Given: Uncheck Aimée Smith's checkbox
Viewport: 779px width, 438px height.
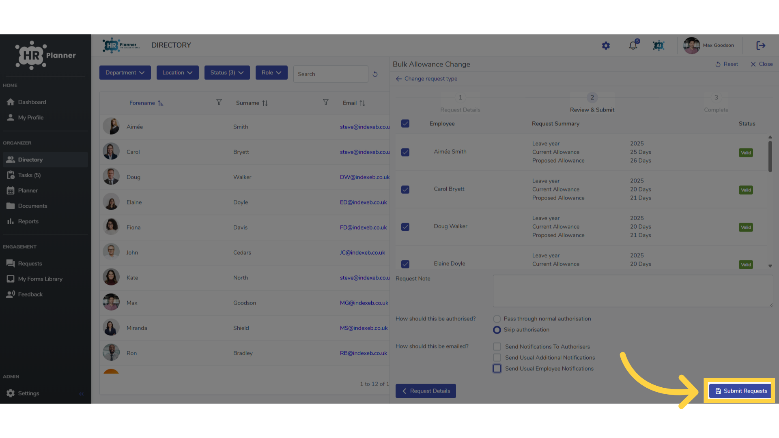Looking at the screenshot, I should [x=405, y=152].
